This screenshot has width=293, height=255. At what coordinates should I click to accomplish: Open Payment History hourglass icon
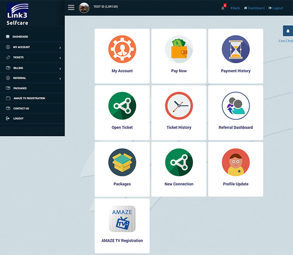(x=236, y=49)
